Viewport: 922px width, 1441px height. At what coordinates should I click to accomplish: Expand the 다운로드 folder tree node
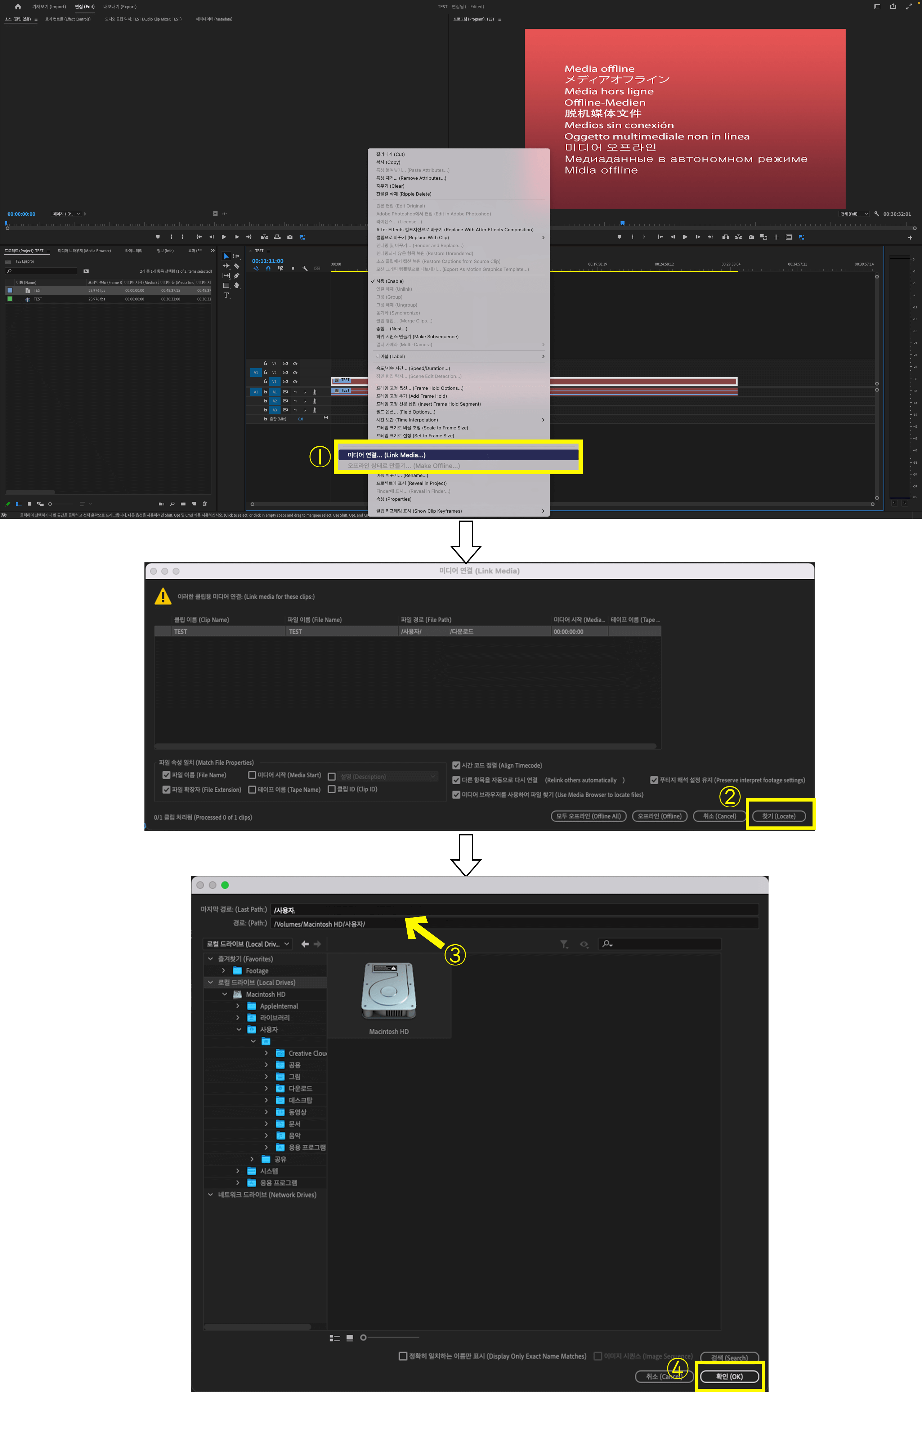(x=267, y=1088)
